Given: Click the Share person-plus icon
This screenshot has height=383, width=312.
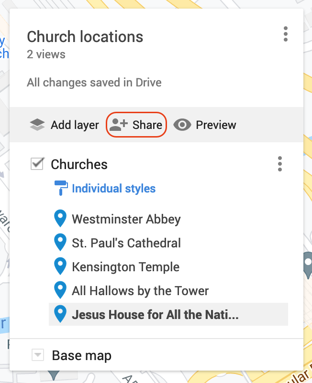Looking at the screenshot, I should (x=119, y=125).
